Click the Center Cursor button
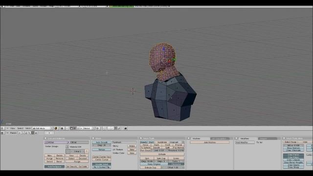The height and width of the screenshot is (176, 313). 101,160
